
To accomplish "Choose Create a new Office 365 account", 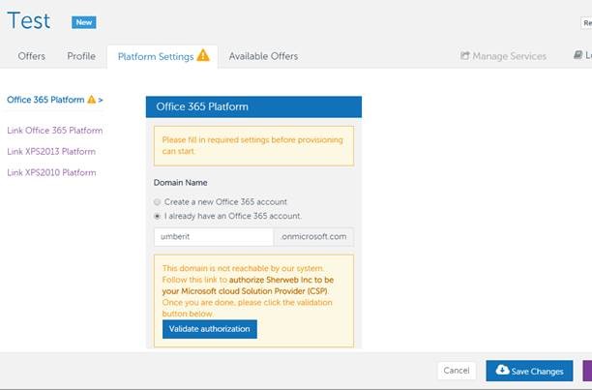I will click(157, 202).
